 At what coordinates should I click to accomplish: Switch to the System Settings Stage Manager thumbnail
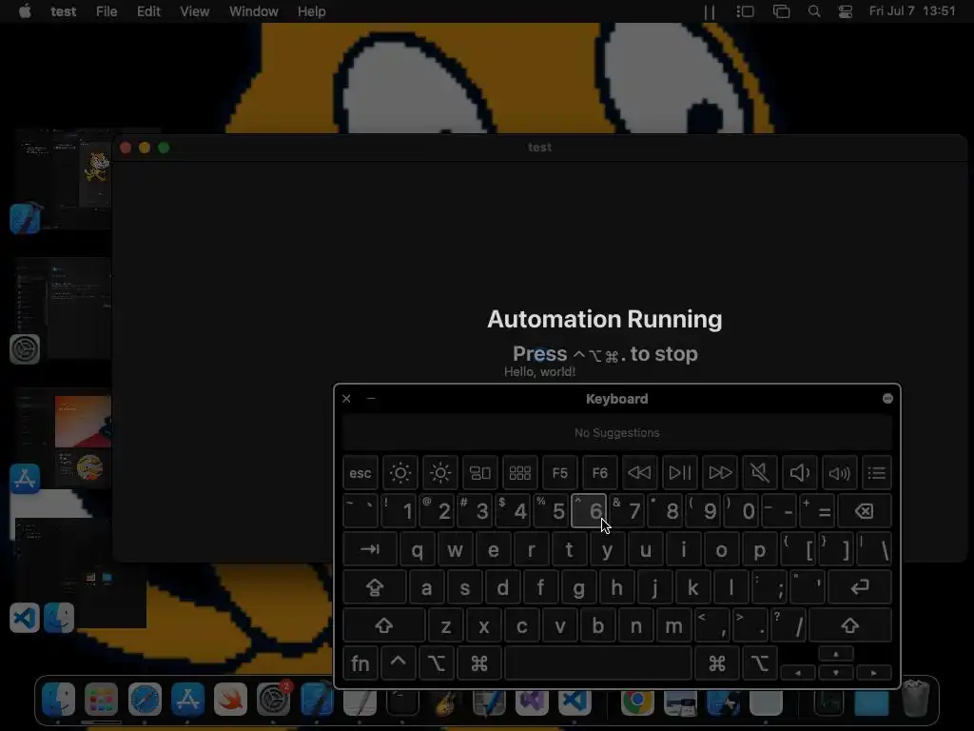62,309
